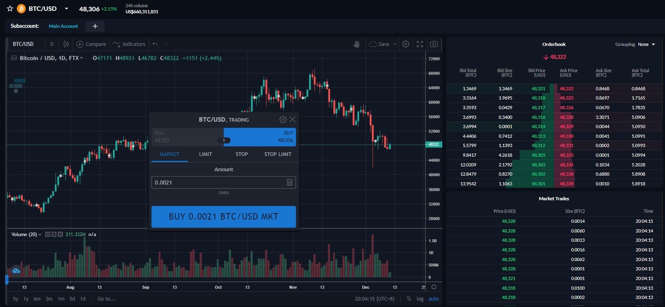Click bid price 48,321 in orderbook
Image resolution: width=665 pixels, height=307 pixels.
538,89
